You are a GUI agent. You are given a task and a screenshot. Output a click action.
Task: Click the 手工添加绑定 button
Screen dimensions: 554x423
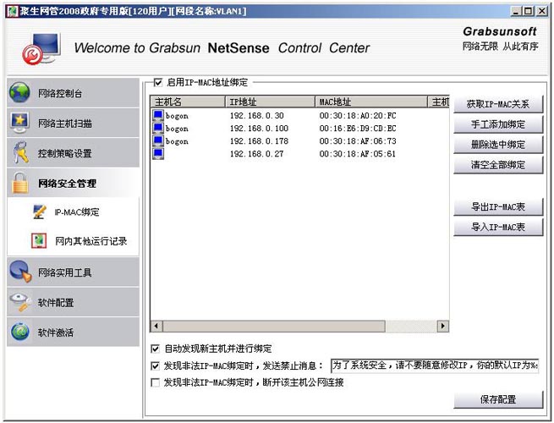point(498,124)
